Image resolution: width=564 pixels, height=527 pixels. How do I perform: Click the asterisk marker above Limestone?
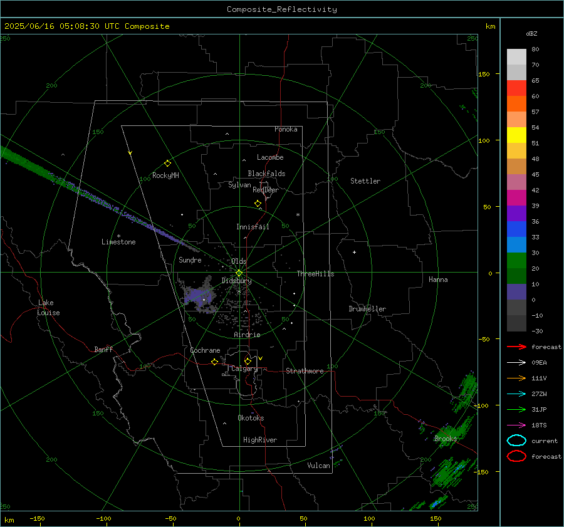pyautogui.click(x=118, y=236)
